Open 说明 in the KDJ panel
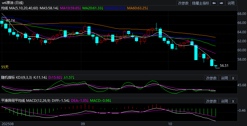The height and width of the screenshot is (126, 247). coord(224,78)
